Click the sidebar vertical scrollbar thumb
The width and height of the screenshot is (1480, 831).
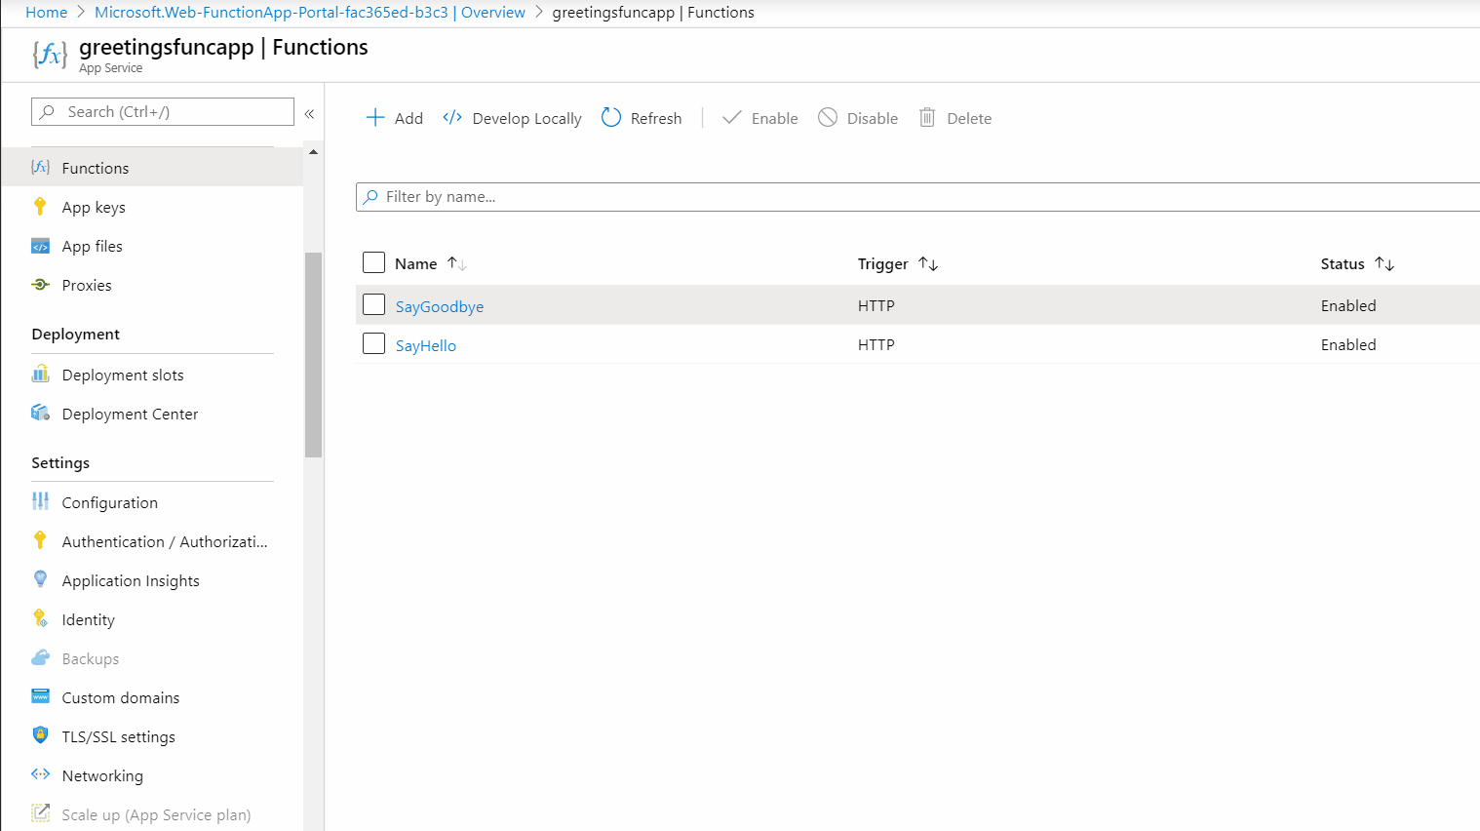point(313,355)
